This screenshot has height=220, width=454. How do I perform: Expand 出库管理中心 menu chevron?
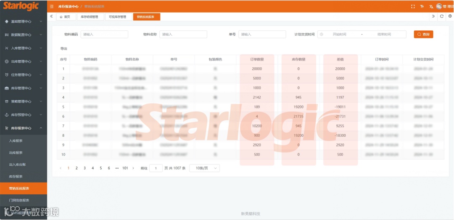[x=41, y=61]
